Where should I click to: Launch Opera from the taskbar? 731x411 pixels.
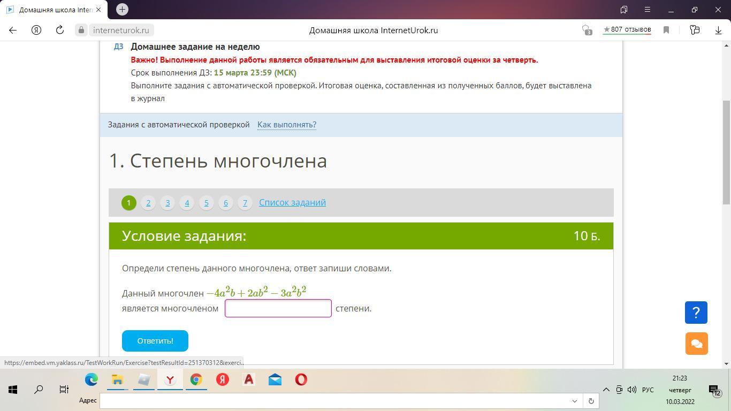[301, 380]
